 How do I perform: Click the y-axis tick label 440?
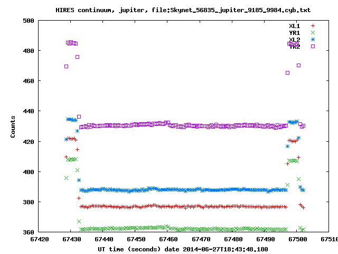click(x=29, y=111)
